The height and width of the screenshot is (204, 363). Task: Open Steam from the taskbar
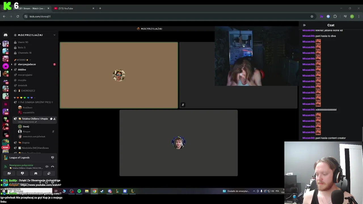[x=102, y=191]
